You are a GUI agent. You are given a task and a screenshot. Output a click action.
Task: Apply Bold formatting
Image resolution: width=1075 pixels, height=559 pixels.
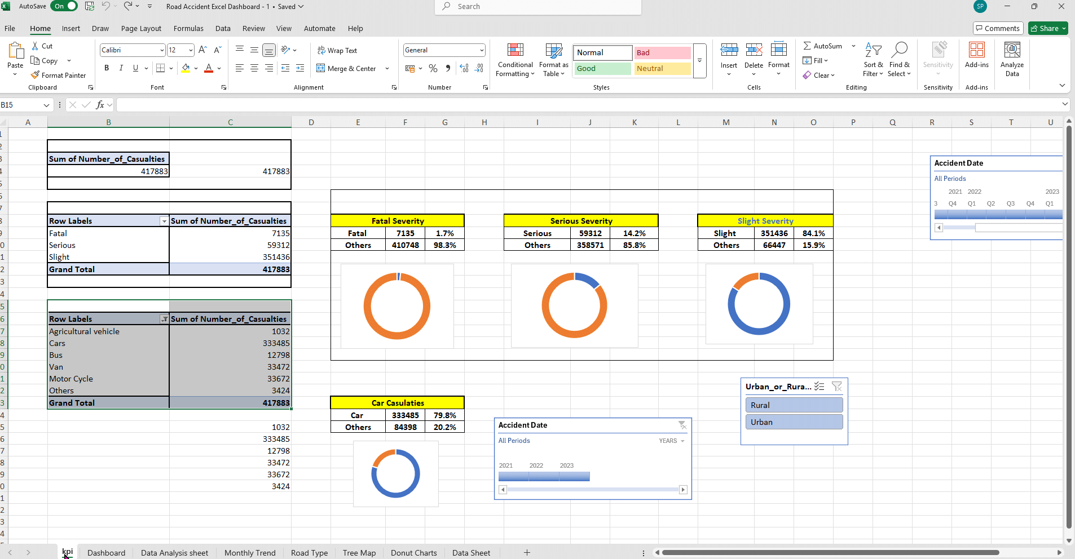(x=107, y=68)
